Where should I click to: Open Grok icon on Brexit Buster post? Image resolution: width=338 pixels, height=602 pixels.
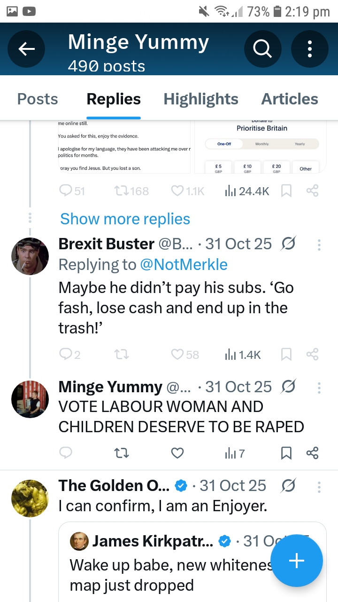[288, 244]
